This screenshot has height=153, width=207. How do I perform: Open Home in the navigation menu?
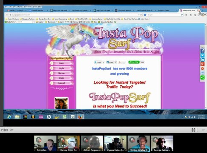pos(61,63)
